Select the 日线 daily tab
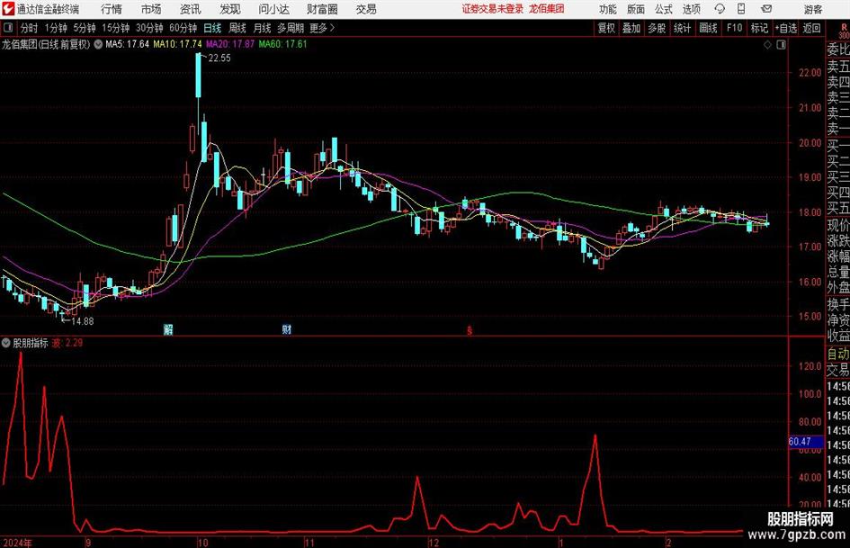 point(212,28)
